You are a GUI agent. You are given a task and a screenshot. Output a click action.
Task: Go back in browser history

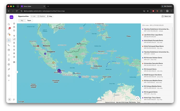point(9,11)
